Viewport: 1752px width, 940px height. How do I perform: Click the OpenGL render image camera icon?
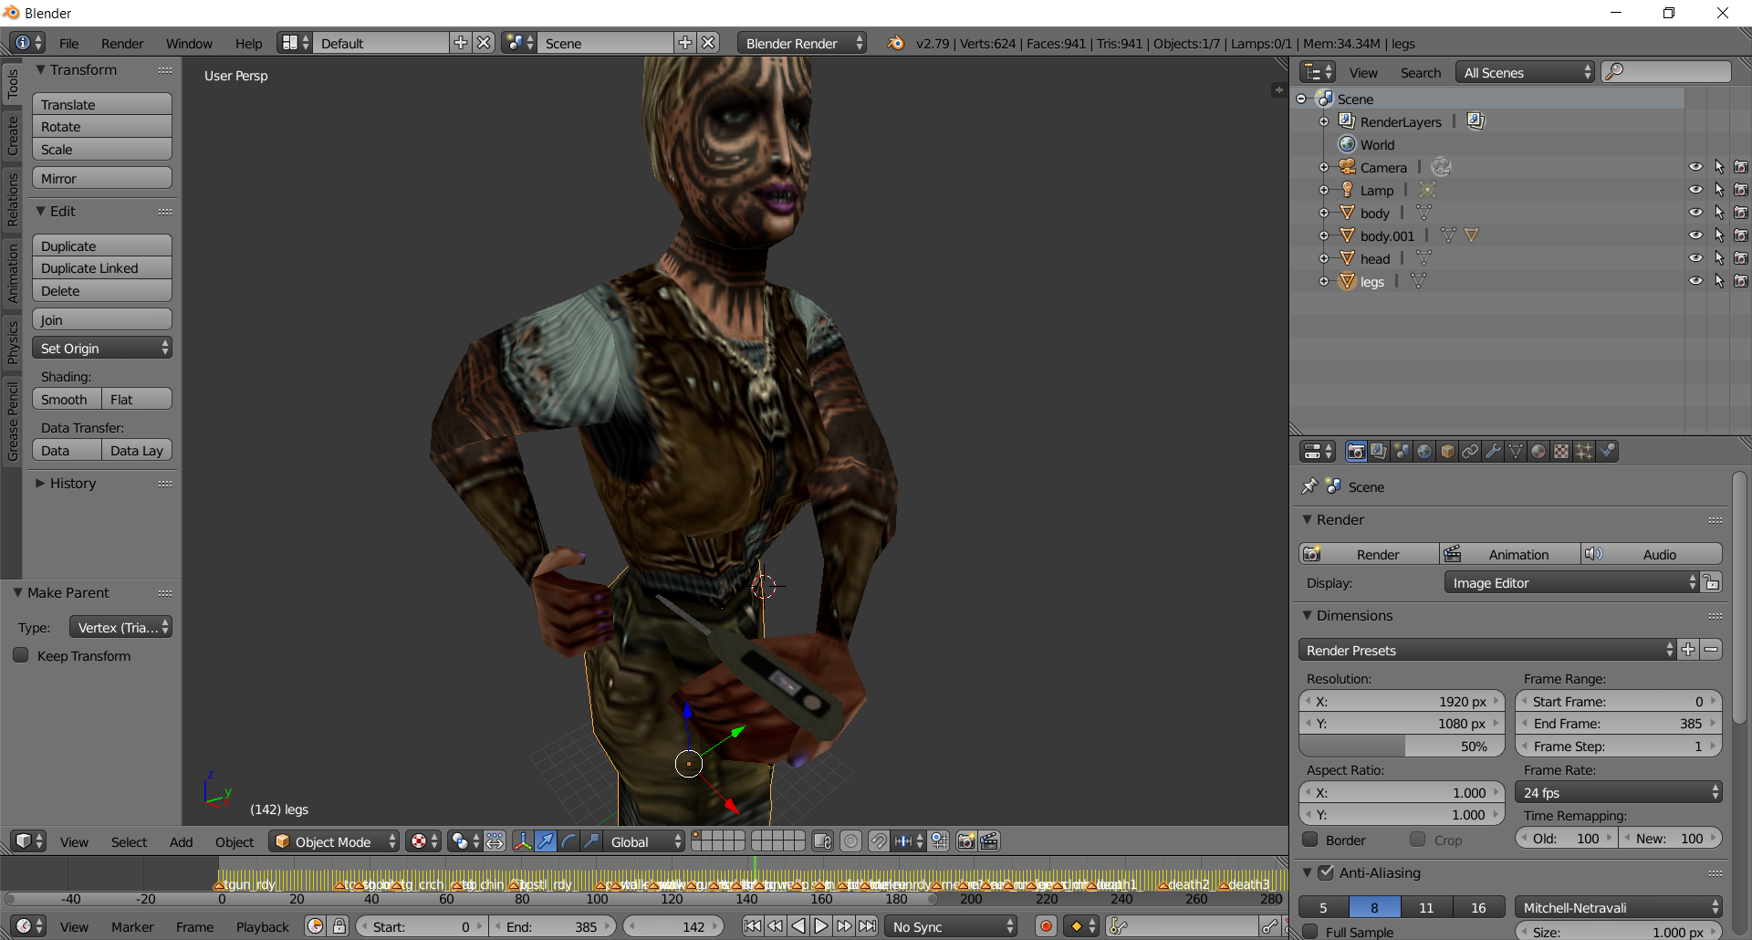[966, 841]
